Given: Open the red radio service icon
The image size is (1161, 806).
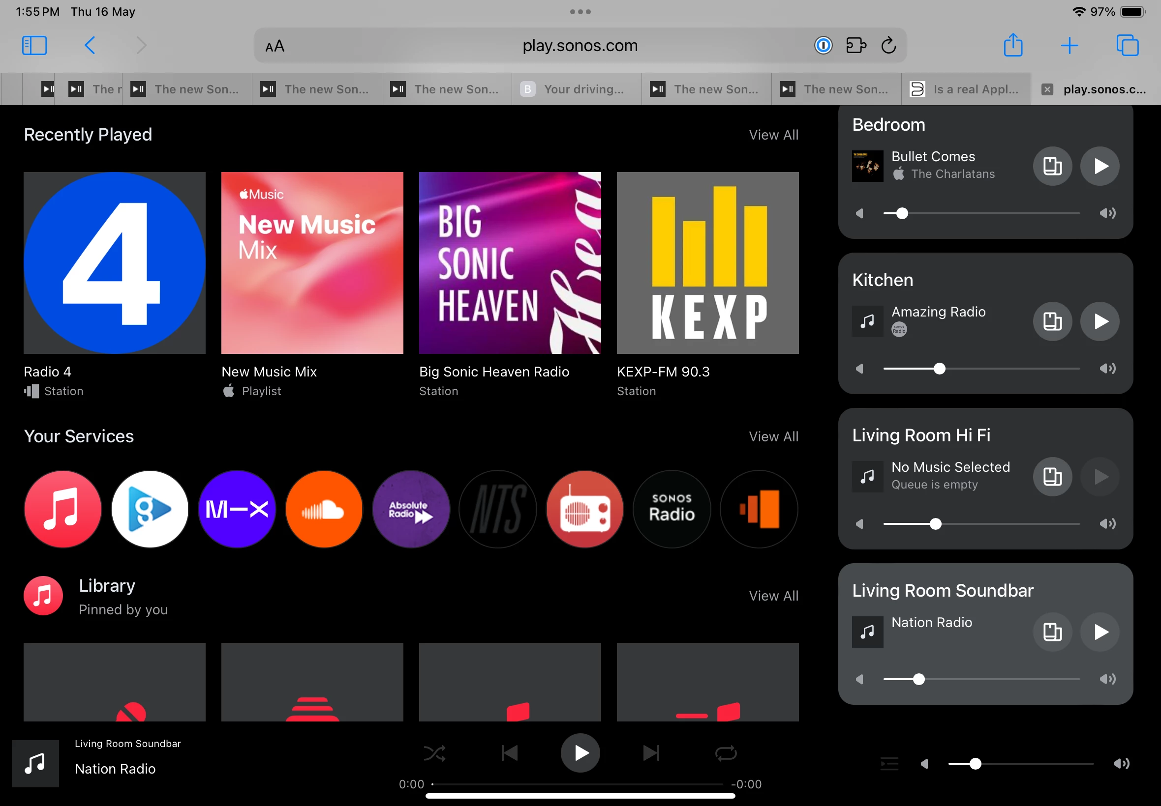Looking at the screenshot, I should click(585, 509).
